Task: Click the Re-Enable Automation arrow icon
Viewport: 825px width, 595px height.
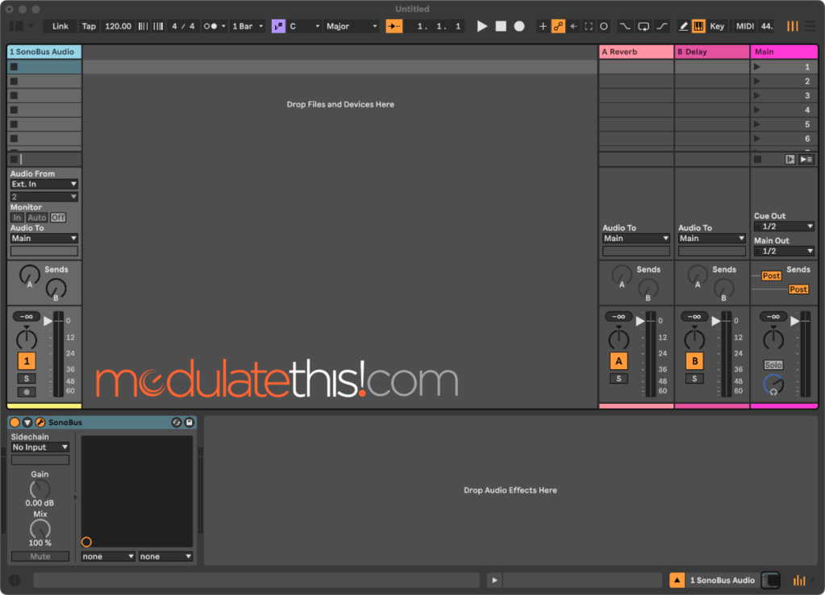Action: pos(573,26)
